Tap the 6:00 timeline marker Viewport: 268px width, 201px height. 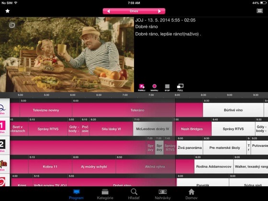click(x=73, y=95)
